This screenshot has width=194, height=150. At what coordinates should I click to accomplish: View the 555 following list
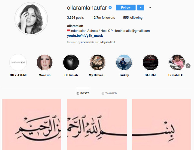pyautogui.click(x=133, y=18)
